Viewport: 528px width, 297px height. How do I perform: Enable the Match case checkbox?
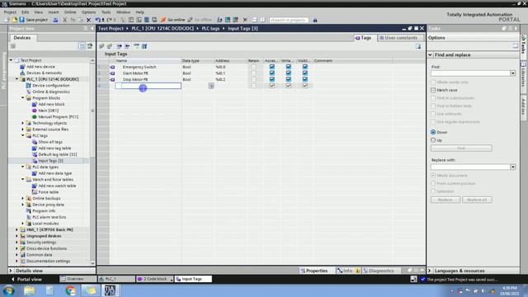[433, 90]
